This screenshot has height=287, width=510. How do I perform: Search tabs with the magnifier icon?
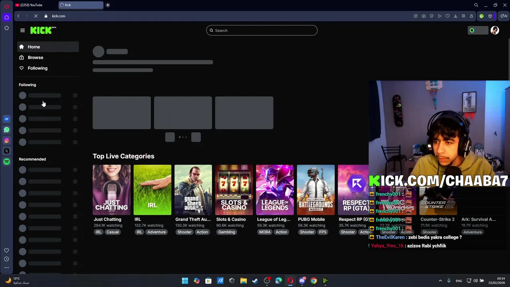click(x=476, y=5)
